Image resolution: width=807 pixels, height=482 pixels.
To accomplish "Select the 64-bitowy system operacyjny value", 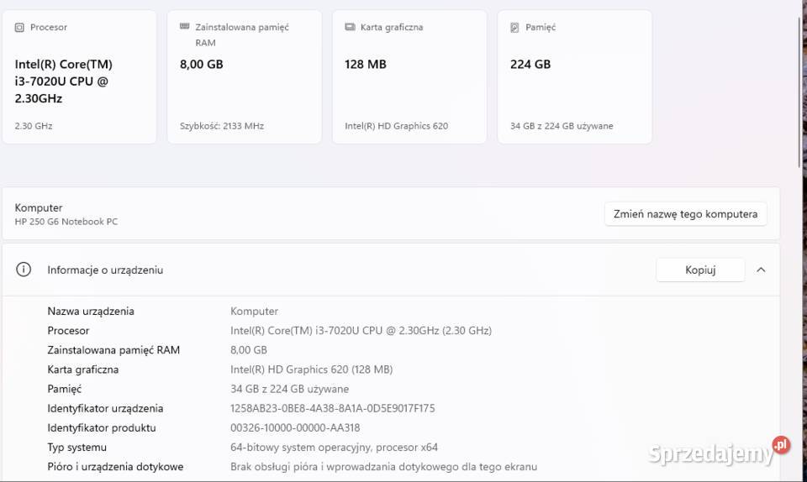I will pyautogui.click(x=334, y=447).
